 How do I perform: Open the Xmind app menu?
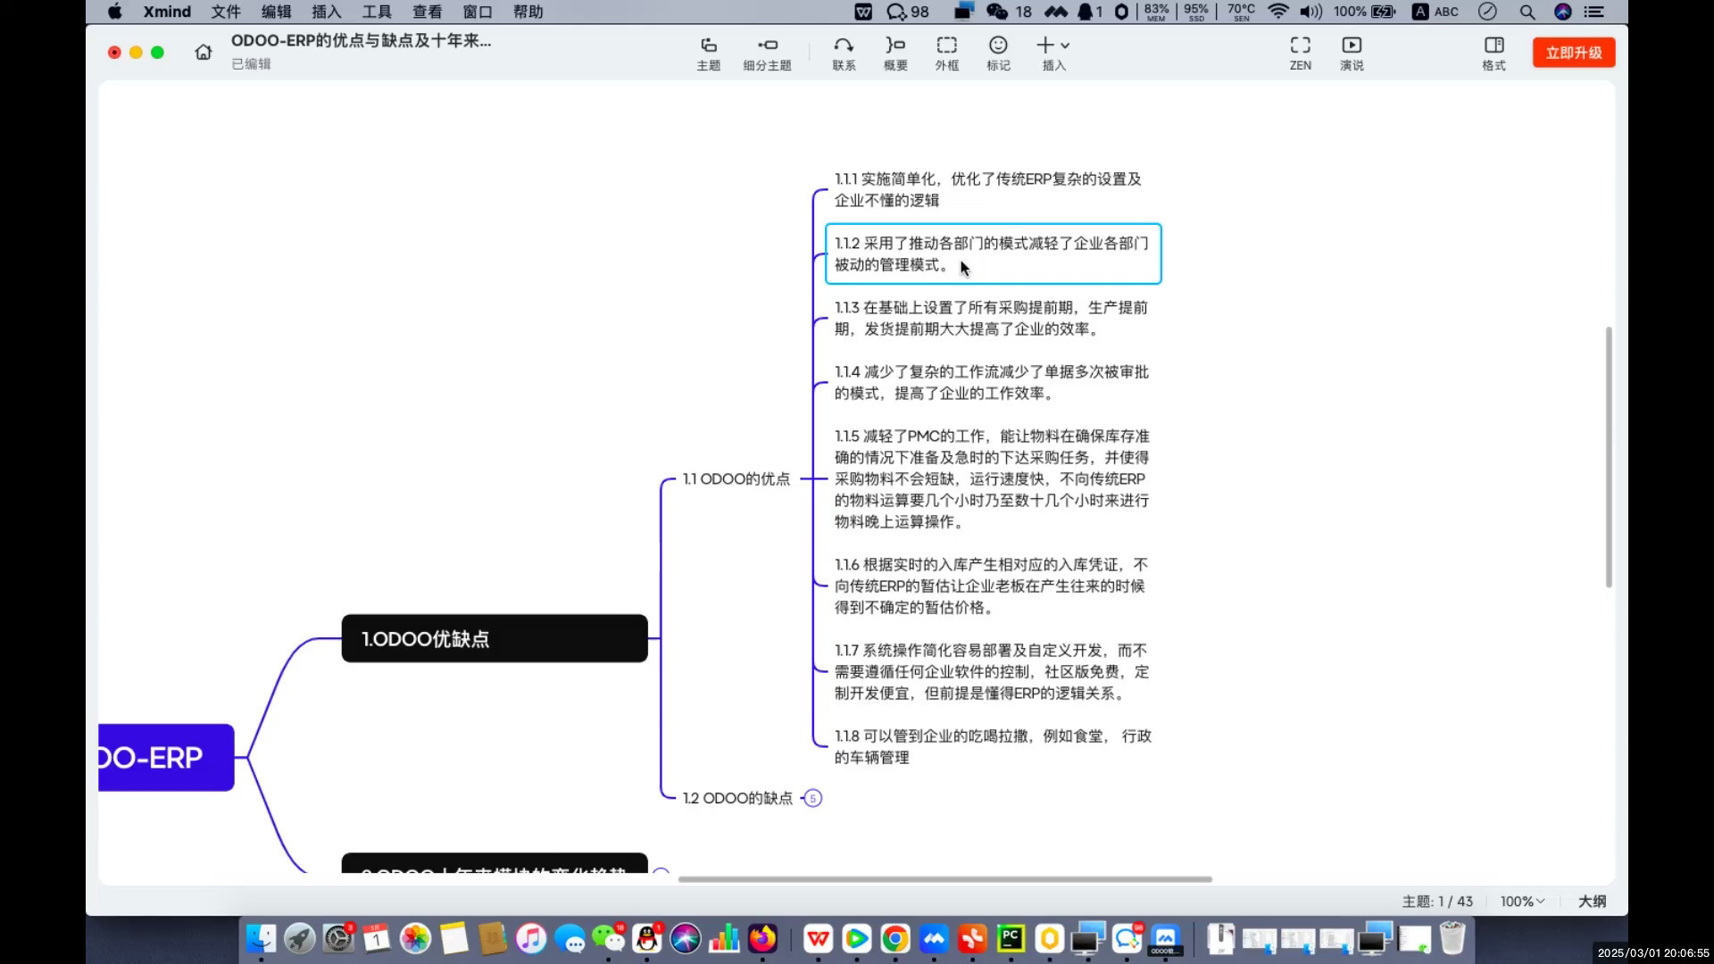pyautogui.click(x=167, y=12)
